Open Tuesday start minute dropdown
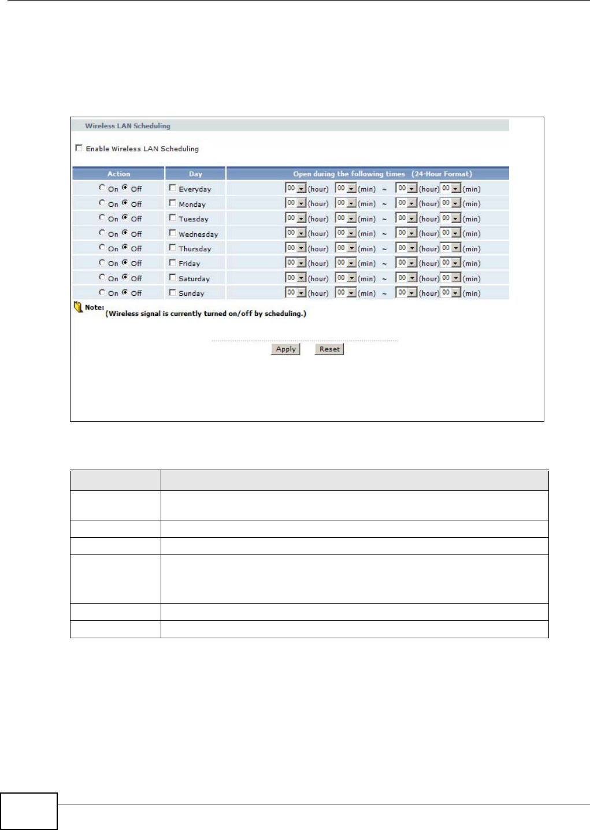 tap(346, 218)
